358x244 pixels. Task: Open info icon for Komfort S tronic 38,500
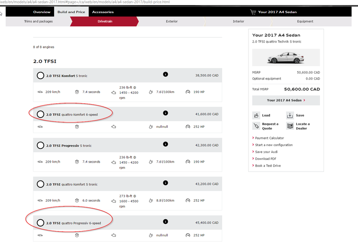(166, 74)
